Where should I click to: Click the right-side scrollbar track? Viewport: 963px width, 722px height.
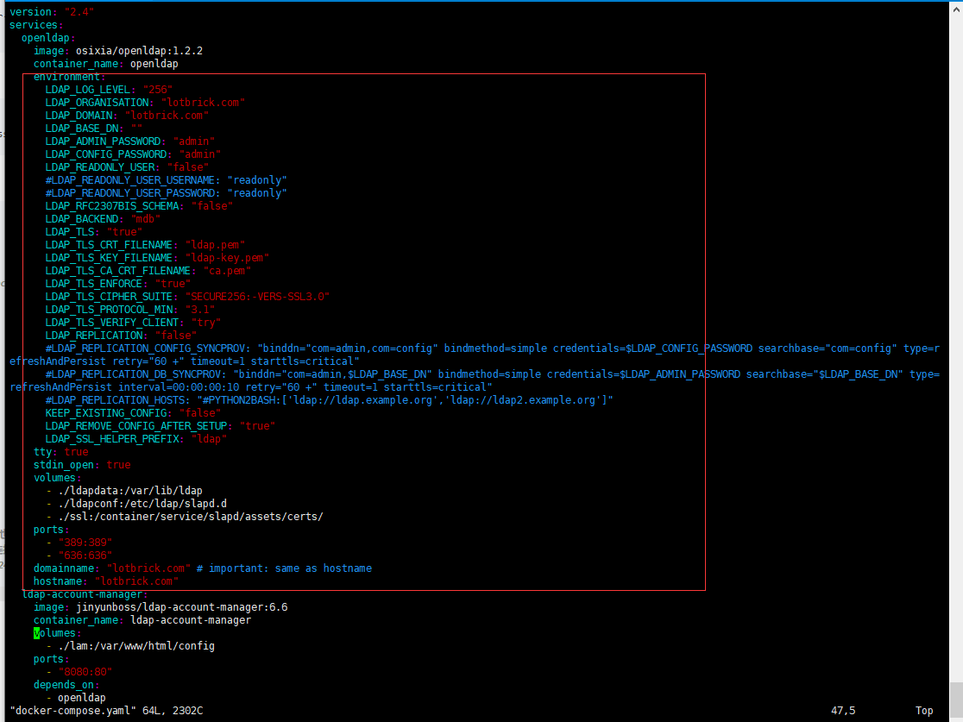(957, 345)
